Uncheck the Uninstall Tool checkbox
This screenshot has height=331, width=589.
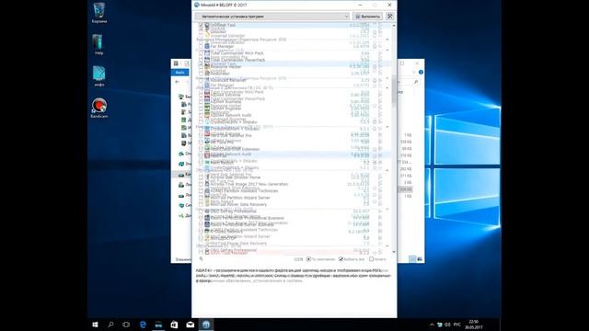coord(201,25)
